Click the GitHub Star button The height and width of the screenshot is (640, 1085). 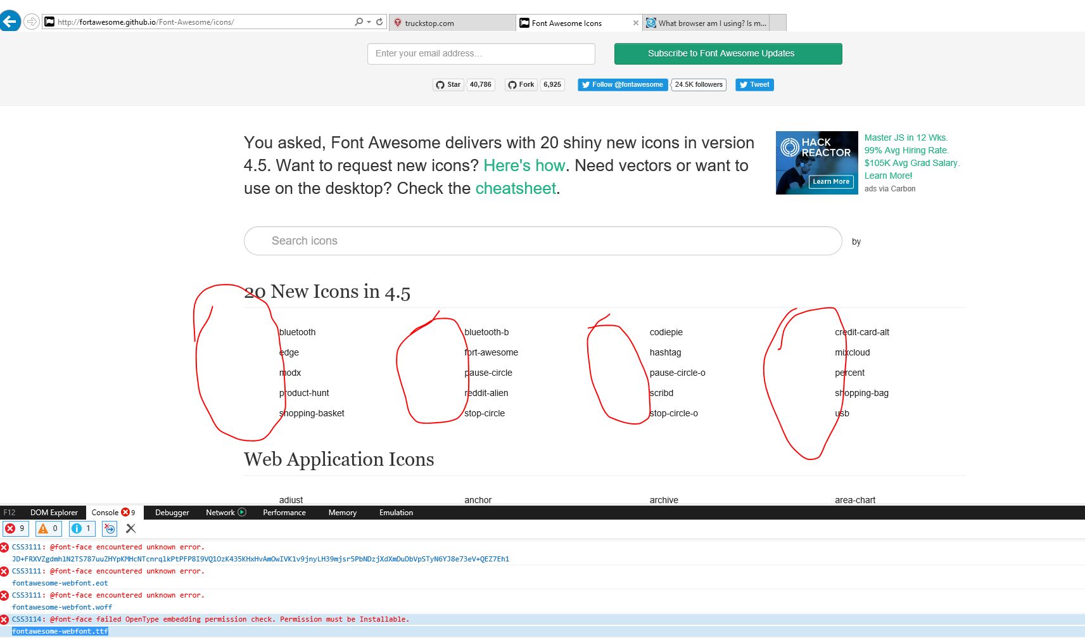pos(448,85)
